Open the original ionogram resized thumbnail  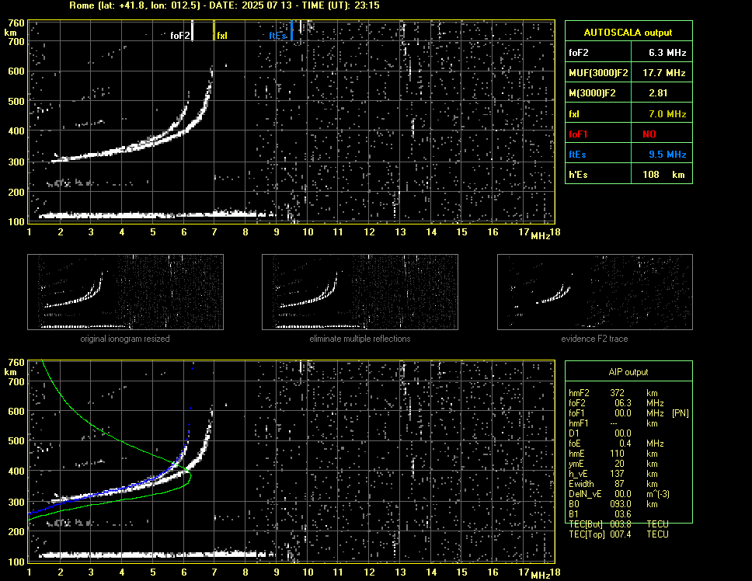coord(125,292)
